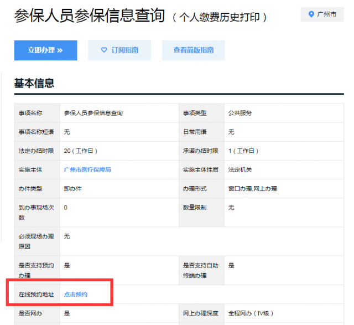This screenshot has height=325, width=354.
Task: Click the 订阅指南 button
Action: 119,50
